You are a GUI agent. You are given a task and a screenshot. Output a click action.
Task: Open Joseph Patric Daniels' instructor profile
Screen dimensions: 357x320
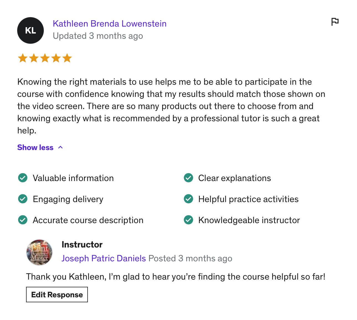(x=104, y=258)
